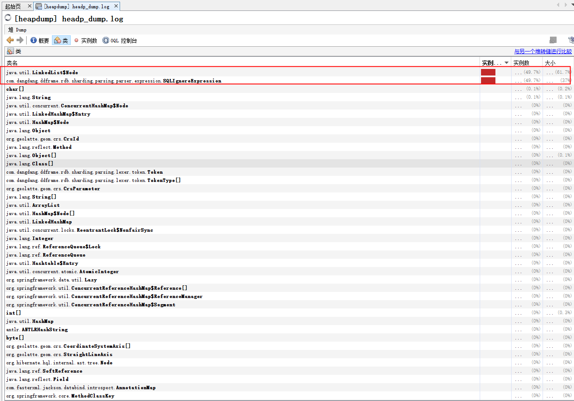
Task: Select the ConcurrentReferenceHashMap$Segment row
Action: (x=288, y=305)
